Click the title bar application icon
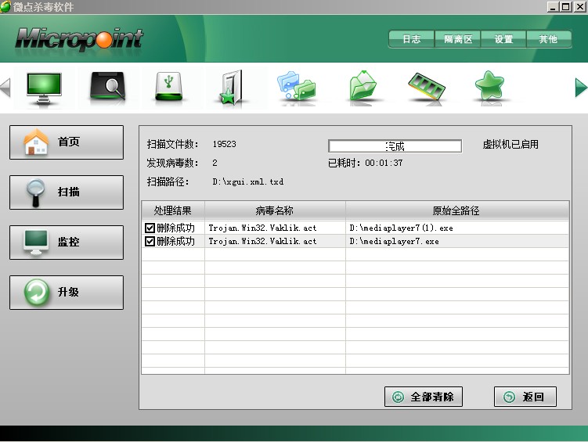The height and width of the screenshot is (442, 588). [x=5, y=7]
